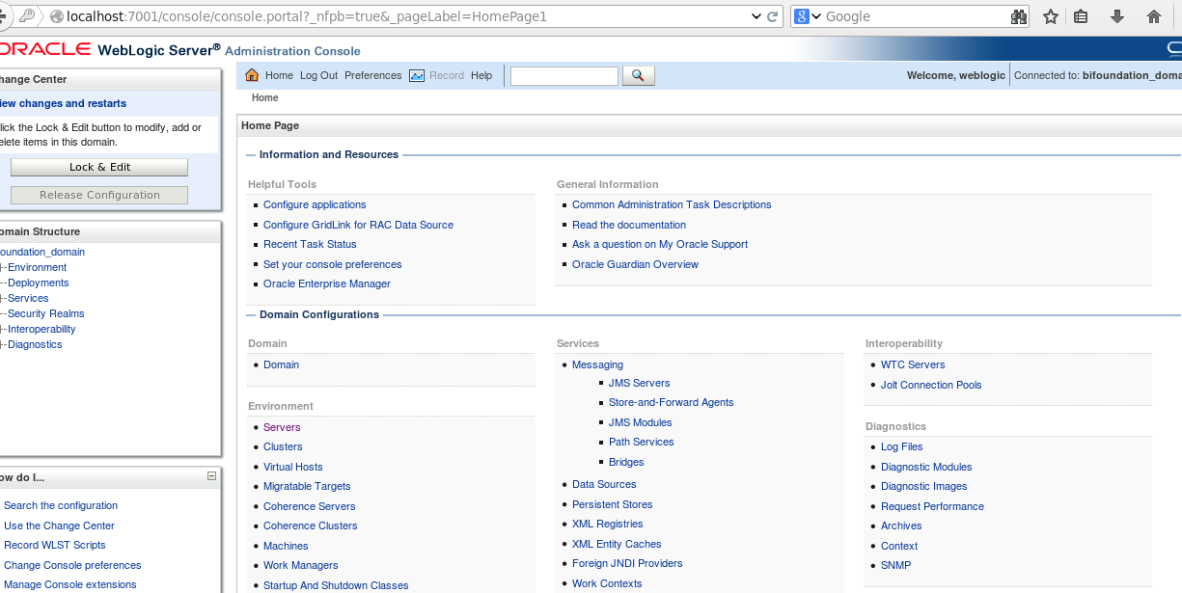Open browser downloads arrow icon
Image resolution: width=1182 pixels, height=593 pixels.
[x=1117, y=16]
